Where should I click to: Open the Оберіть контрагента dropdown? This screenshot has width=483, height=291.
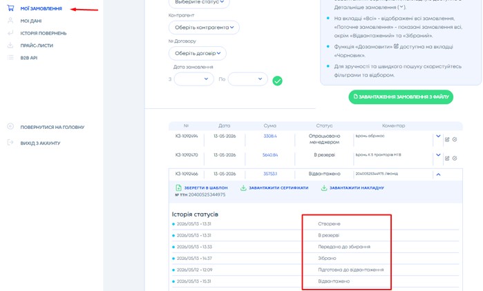[204, 28]
